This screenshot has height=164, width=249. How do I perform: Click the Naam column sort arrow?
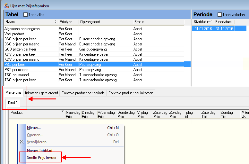point(56,22)
